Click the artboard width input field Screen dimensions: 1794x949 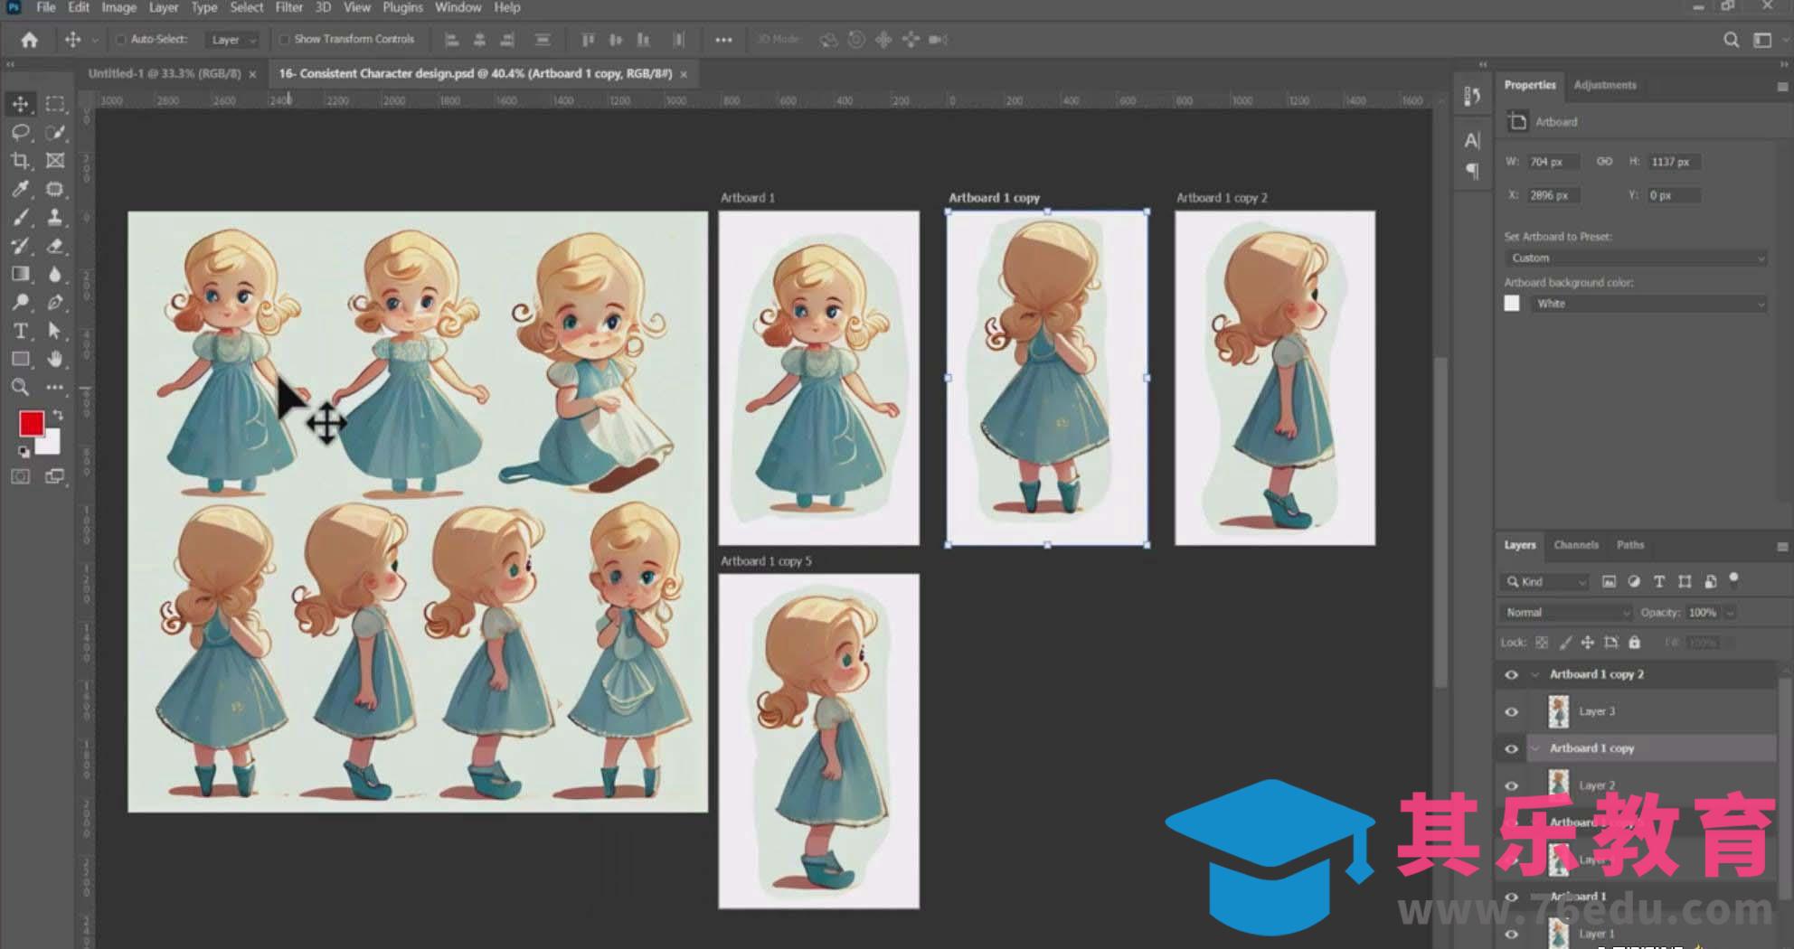(x=1552, y=162)
